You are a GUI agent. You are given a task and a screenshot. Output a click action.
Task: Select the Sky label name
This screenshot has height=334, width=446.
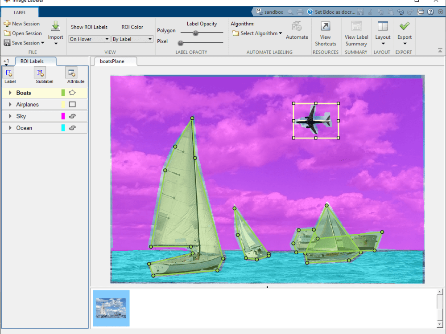[x=21, y=116]
